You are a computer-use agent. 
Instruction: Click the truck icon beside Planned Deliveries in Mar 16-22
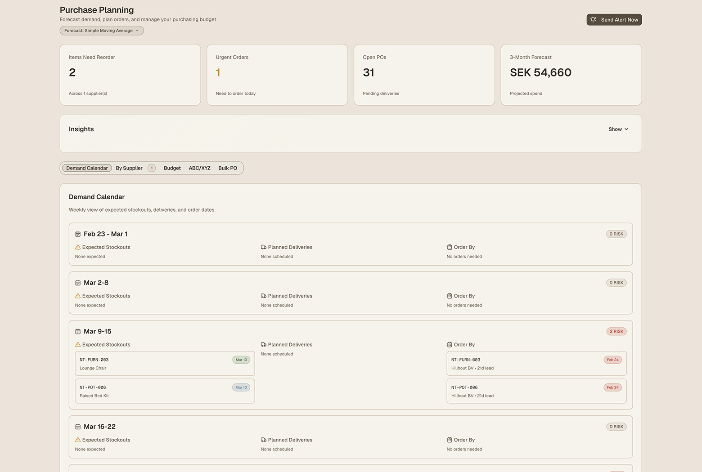263,440
